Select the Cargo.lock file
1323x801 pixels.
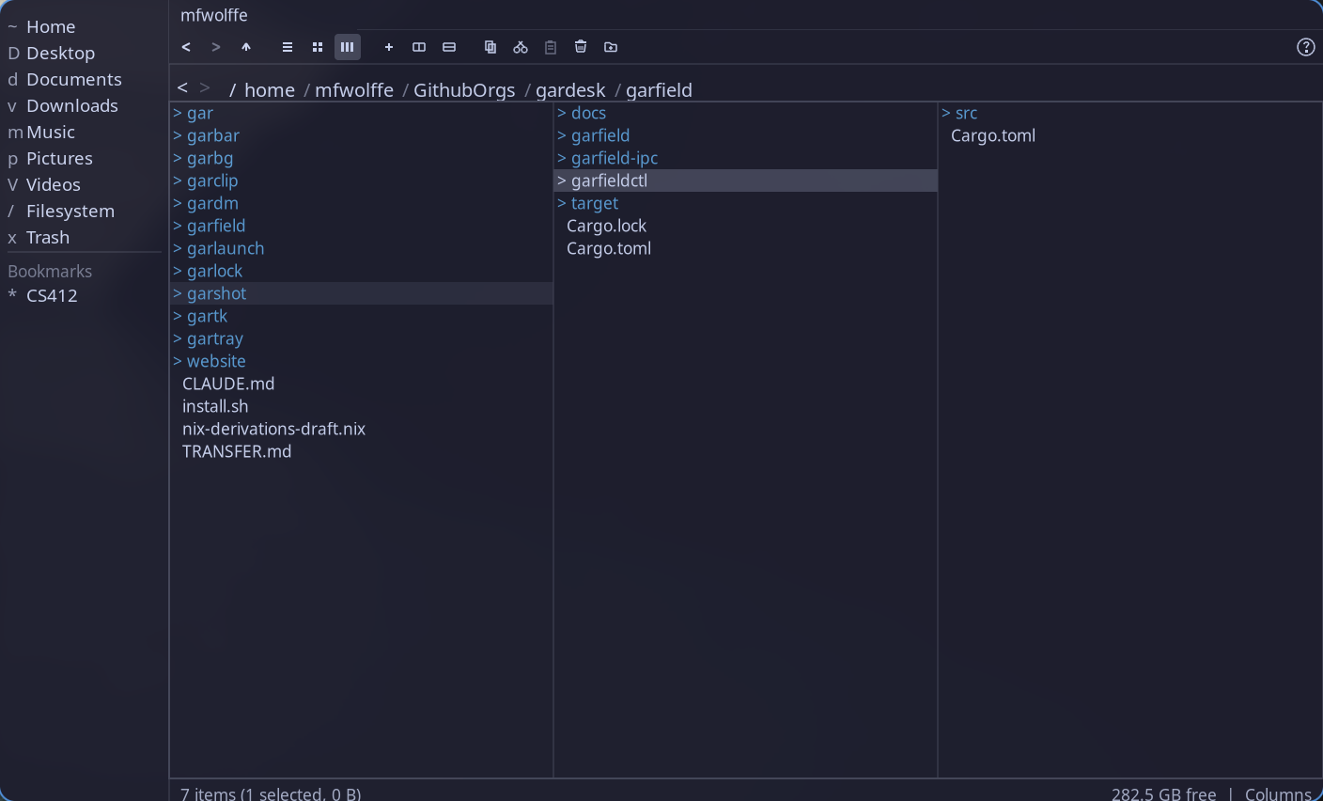[606, 226]
